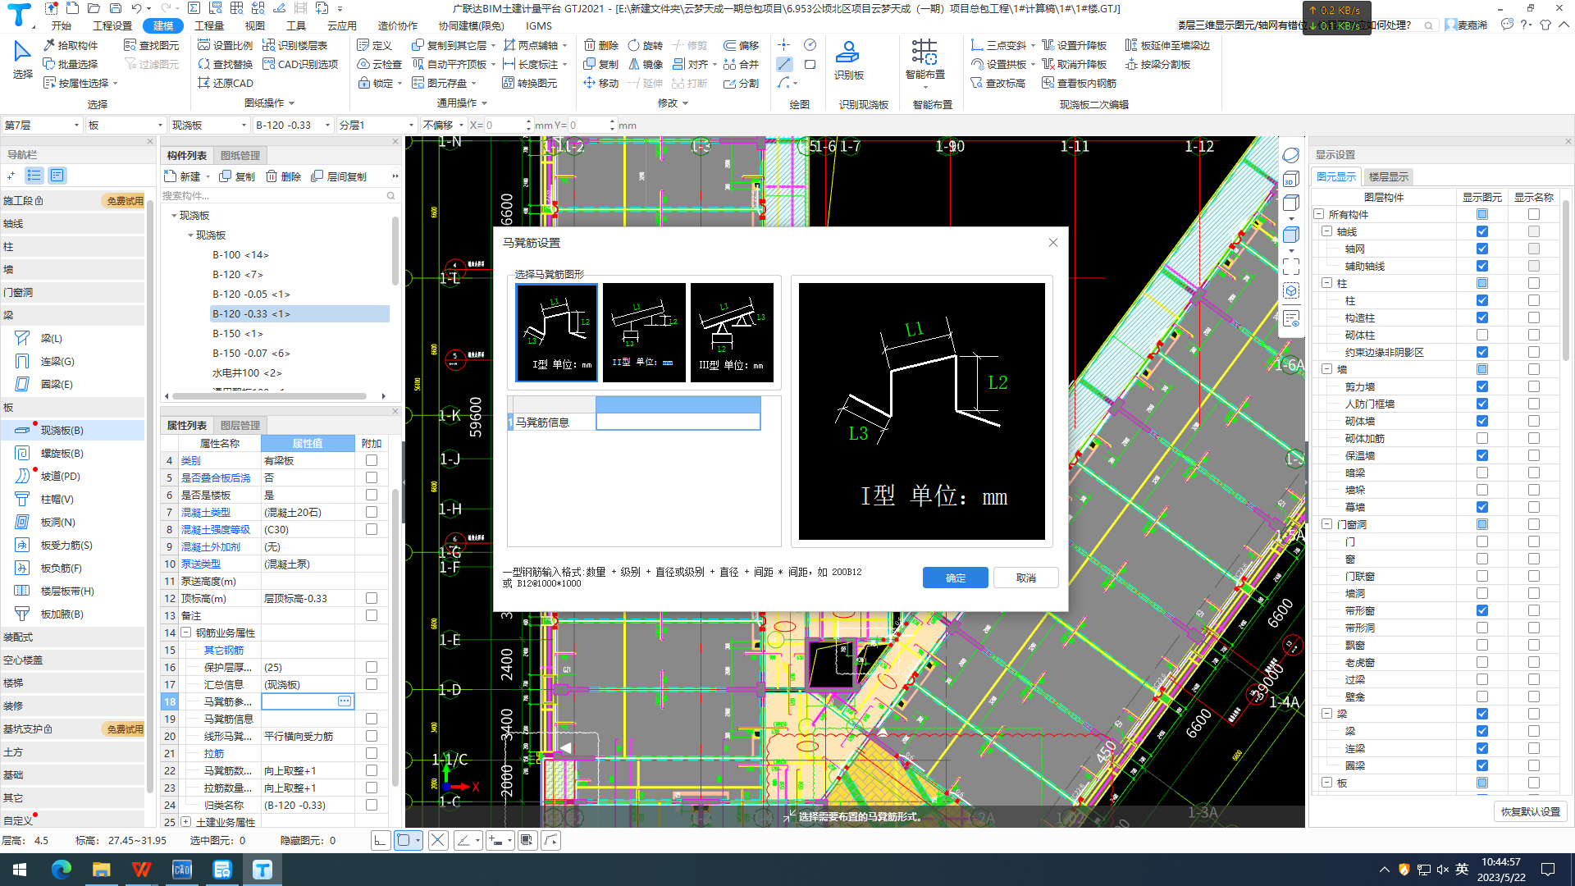Click the 云检查 icon

click(363, 64)
